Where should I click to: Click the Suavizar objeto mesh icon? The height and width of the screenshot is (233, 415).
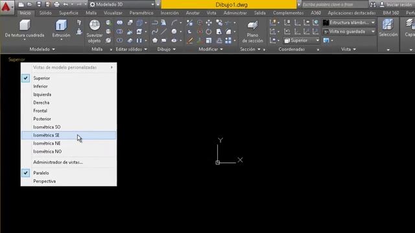click(x=95, y=25)
